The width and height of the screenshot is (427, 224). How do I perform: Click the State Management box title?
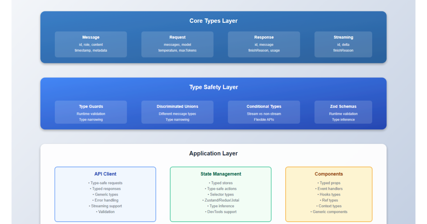[221, 174]
